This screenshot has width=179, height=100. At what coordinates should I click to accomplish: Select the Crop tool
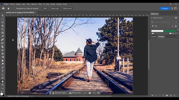[x=3, y=29]
